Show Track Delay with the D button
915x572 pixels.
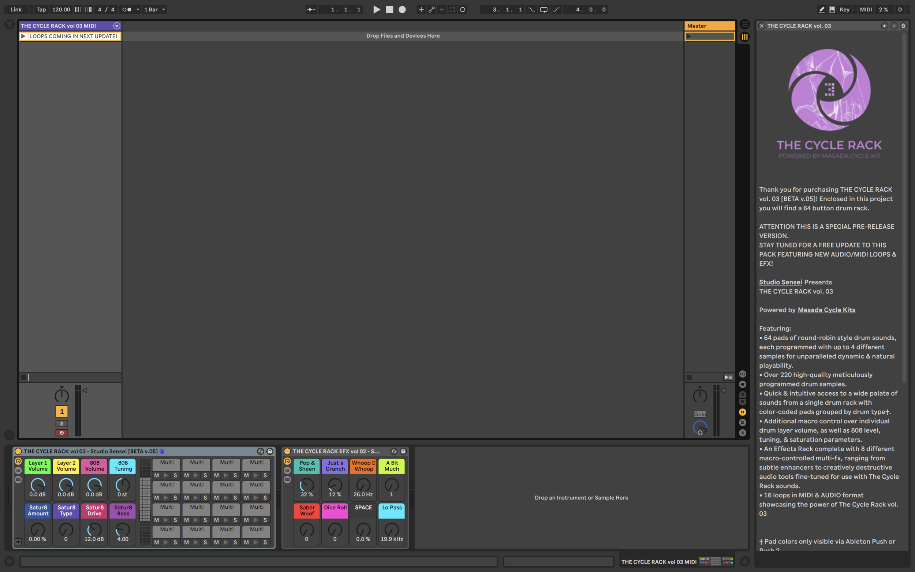pos(743,422)
